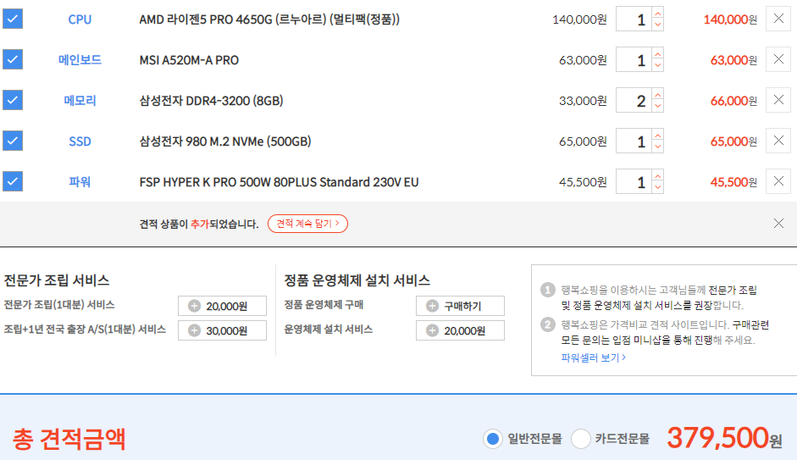
Task: Open the 파워셀러 보기 link
Action: 593,357
